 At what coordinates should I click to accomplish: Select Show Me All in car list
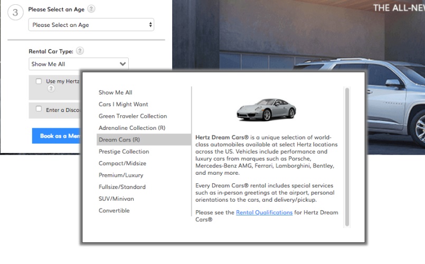tap(115, 92)
